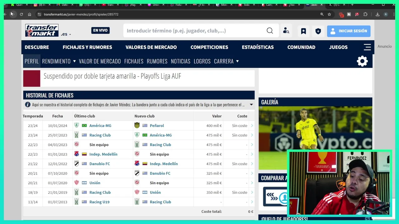Open the browser downloads icon

coord(377,14)
